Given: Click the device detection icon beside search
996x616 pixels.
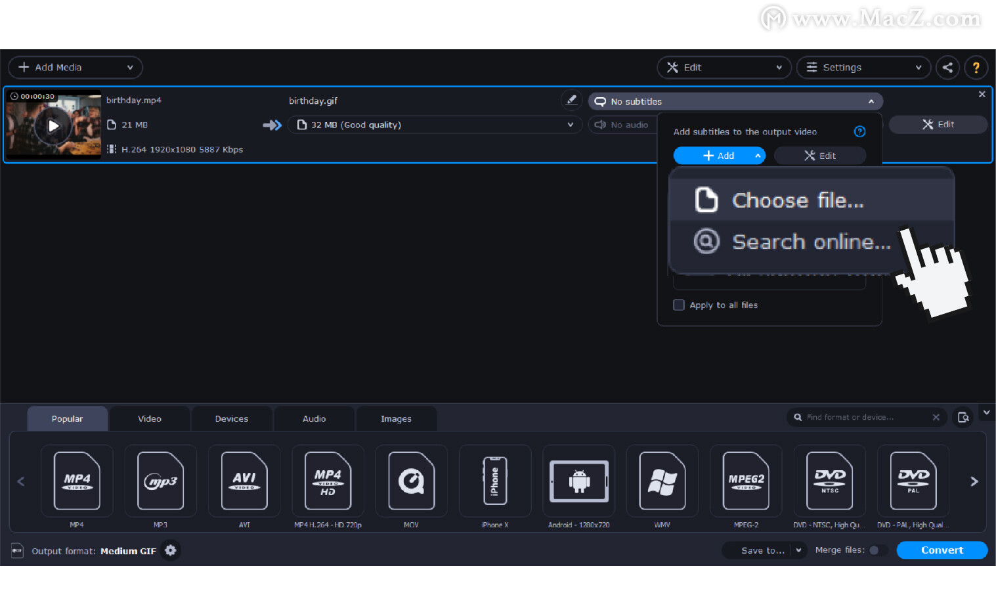Looking at the screenshot, I should pos(963,417).
